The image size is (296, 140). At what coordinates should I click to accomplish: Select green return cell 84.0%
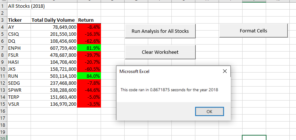[x=89, y=76]
